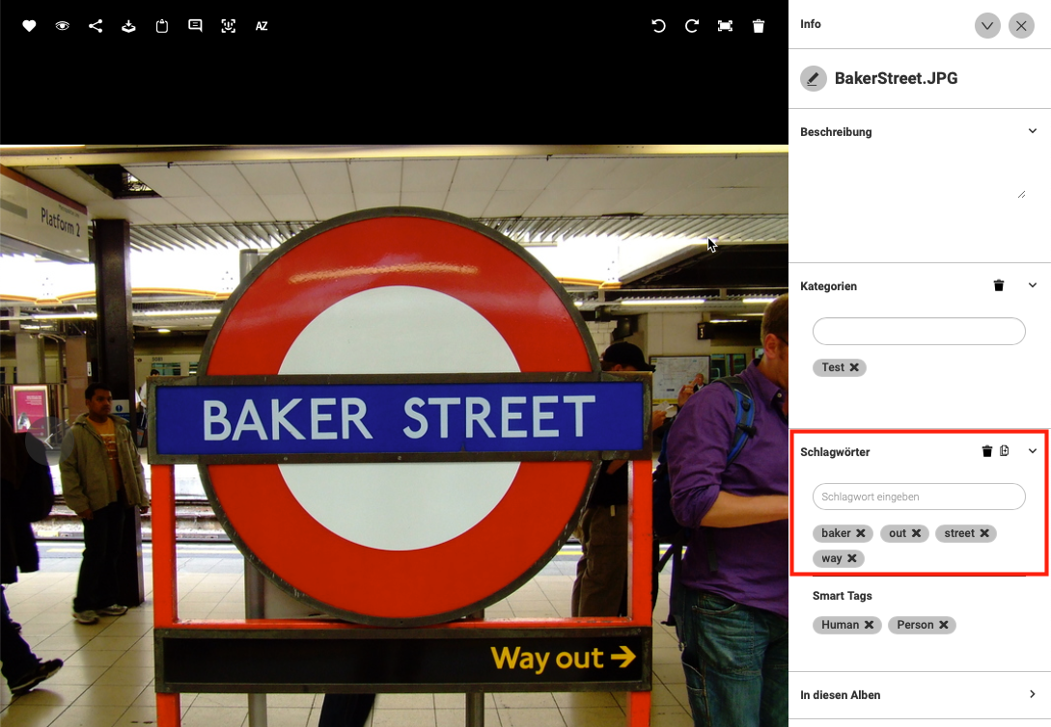Toggle the eye visibility icon
The width and height of the screenshot is (1051, 727).
click(x=63, y=26)
